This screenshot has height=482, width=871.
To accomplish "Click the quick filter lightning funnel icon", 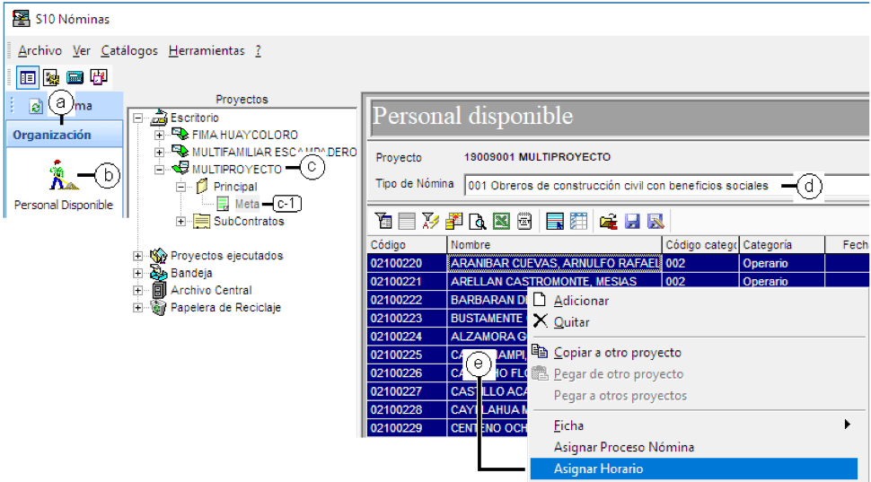I will [x=430, y=222].
